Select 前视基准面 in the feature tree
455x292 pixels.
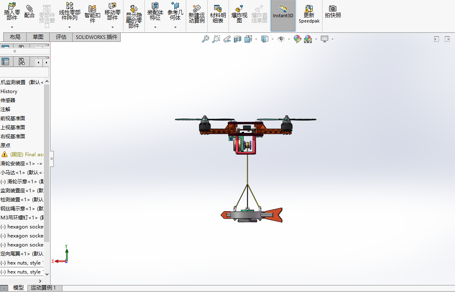[13, 118]
